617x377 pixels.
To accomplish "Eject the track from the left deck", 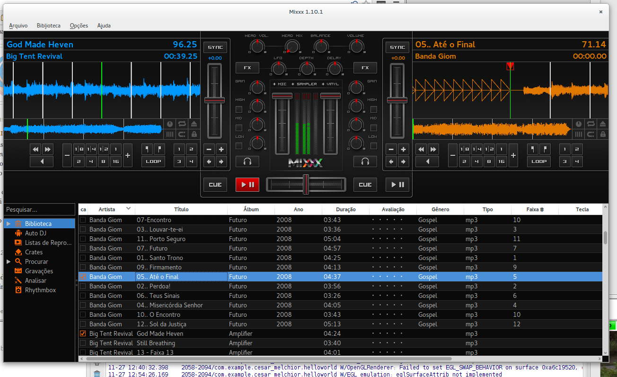I will coord(194,124).
